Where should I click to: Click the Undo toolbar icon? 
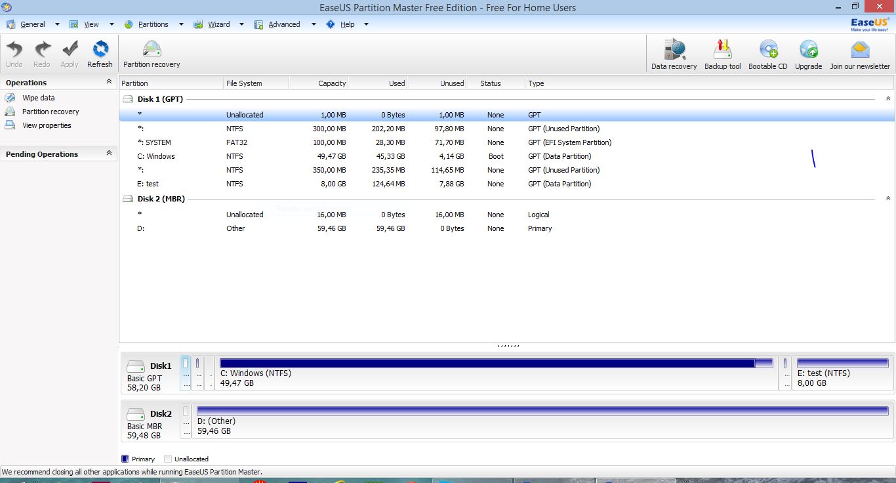[x=14, y=49]
